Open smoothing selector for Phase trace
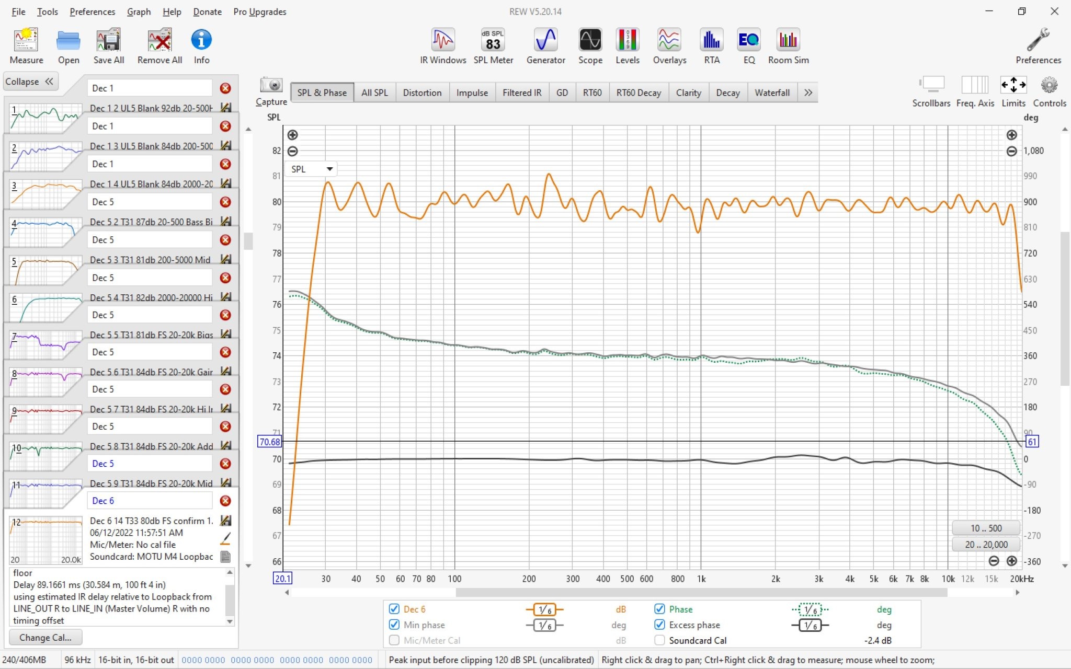This screenshot has width=1071, height=669. click(x=810, y=609)
